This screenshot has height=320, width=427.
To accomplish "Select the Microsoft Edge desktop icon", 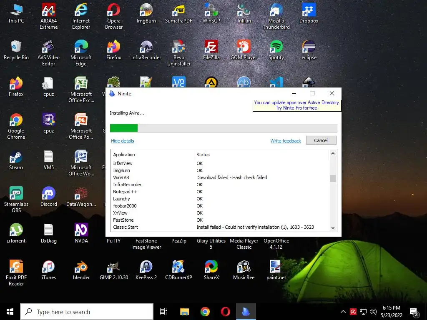I will (x=81, y=53).
